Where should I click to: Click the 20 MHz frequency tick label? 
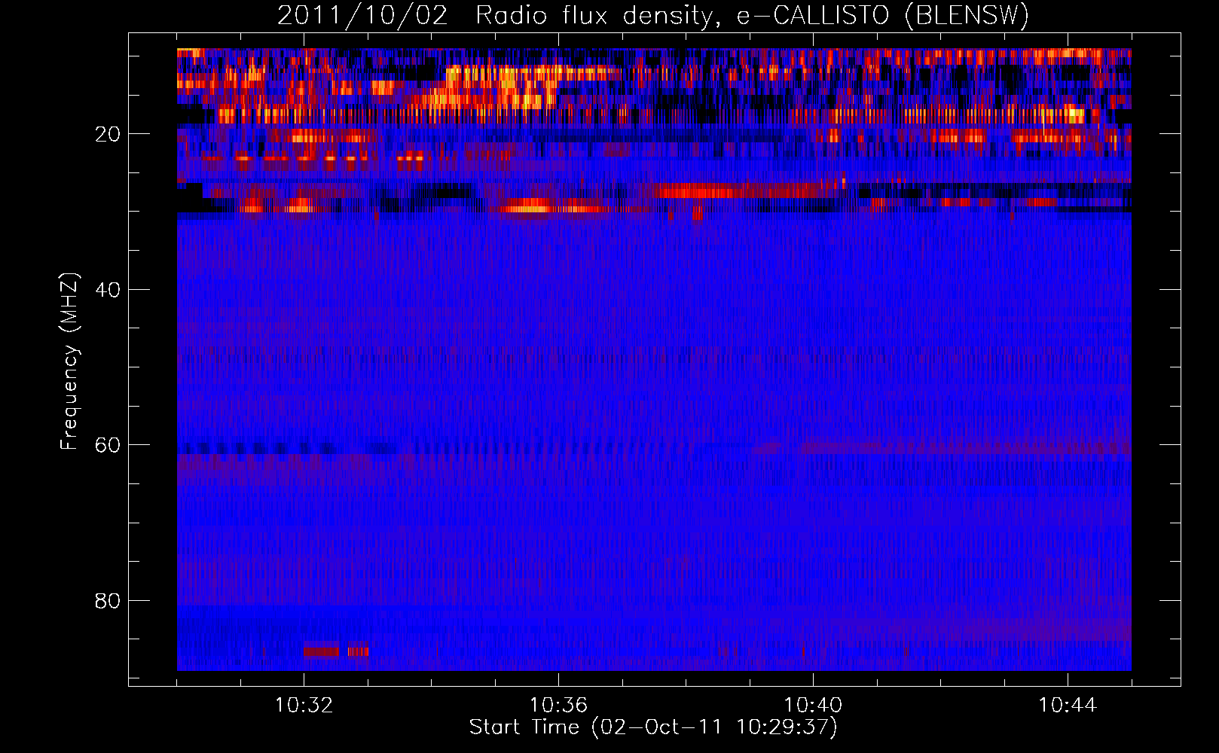coord(108,134)
